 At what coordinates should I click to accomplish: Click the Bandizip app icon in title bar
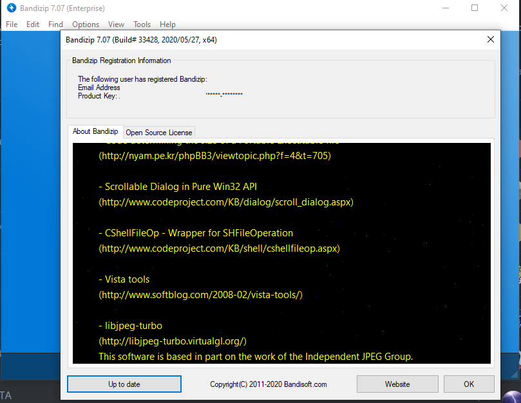click(x=12, y=8)
